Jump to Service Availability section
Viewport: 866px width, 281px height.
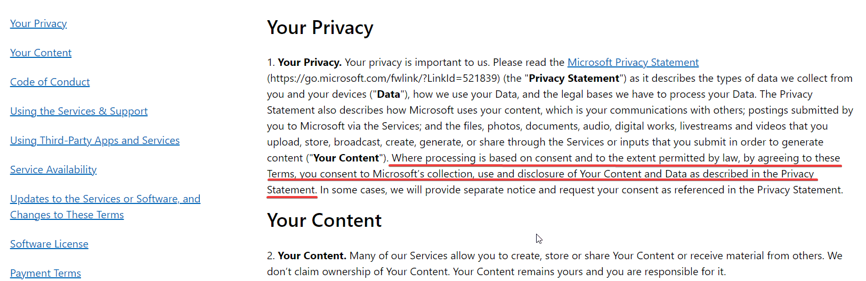(53, 169)
